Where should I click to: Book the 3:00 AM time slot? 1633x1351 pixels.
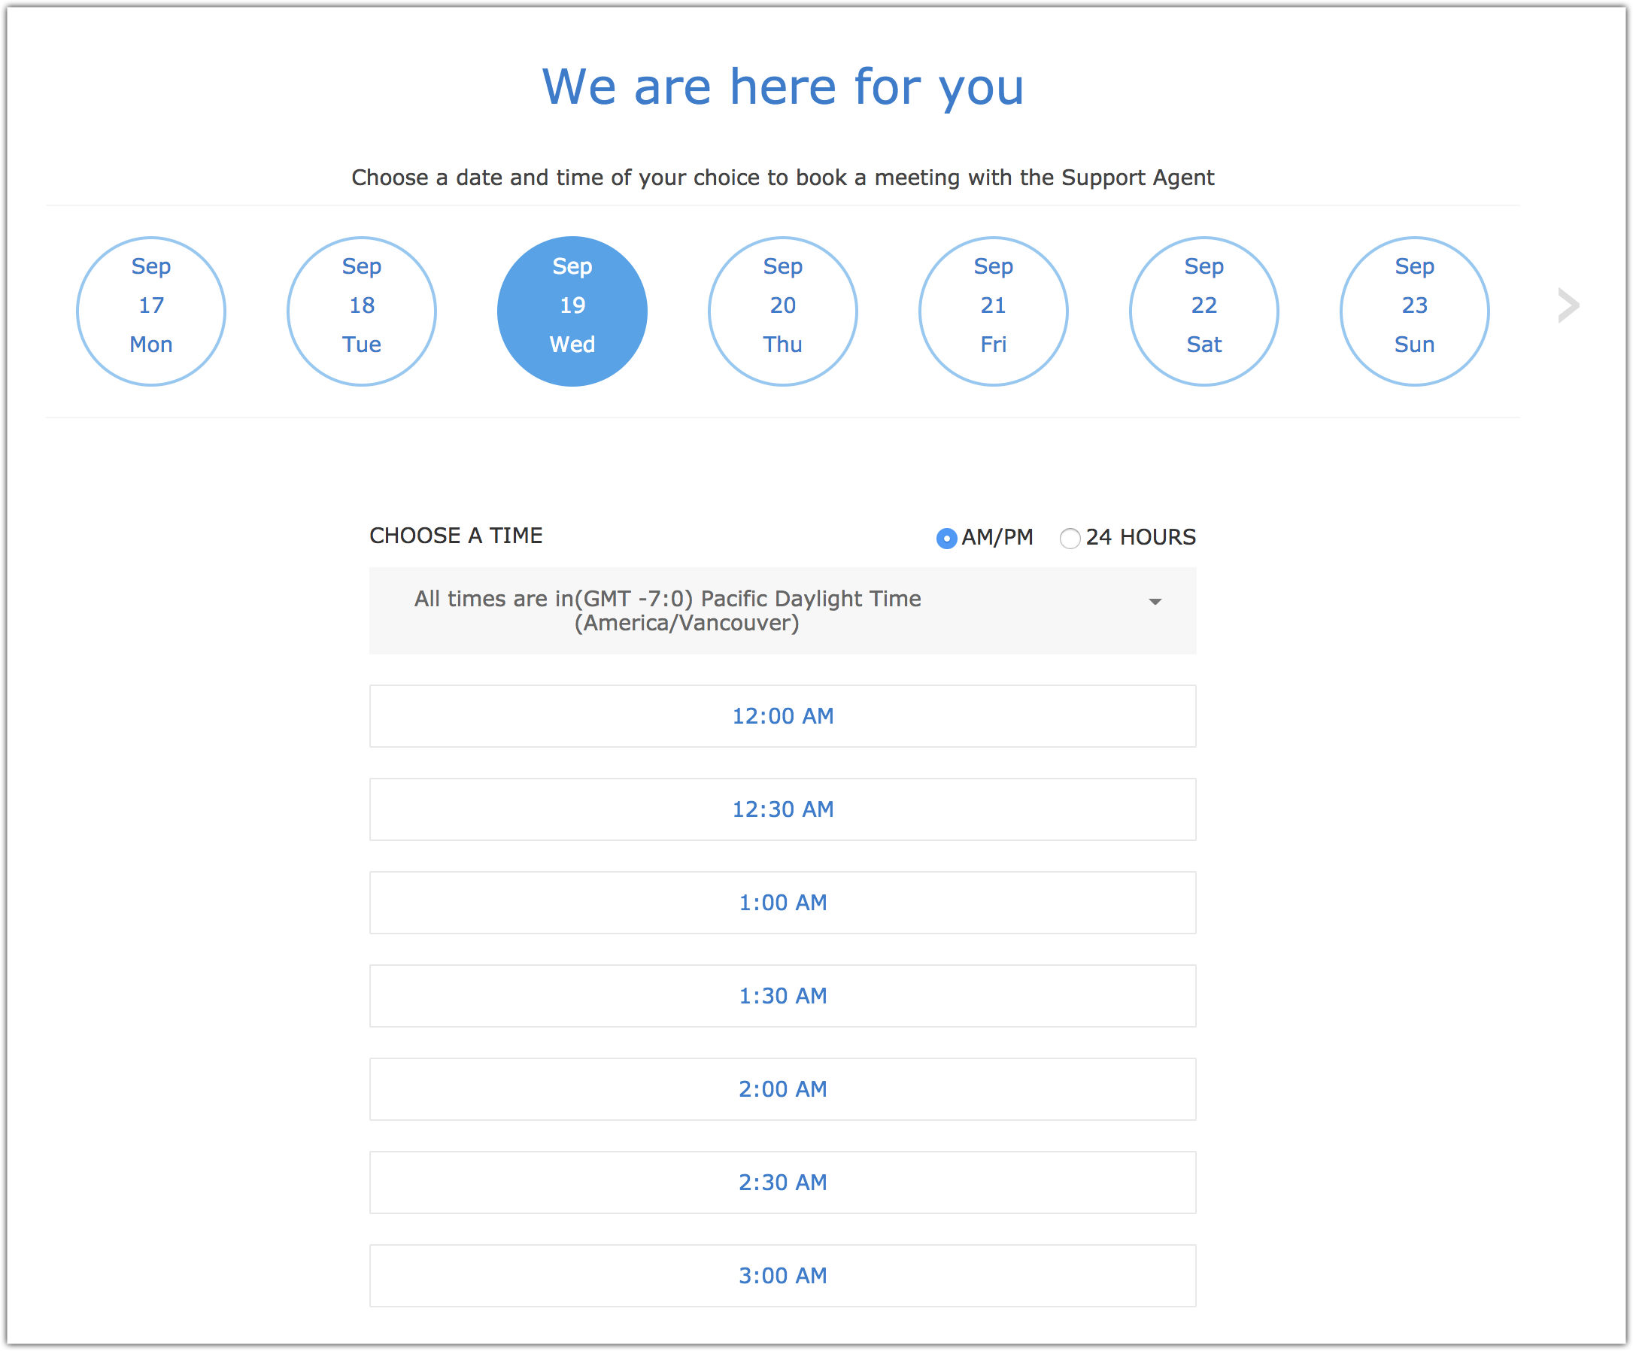click(x=782, y=1276)
